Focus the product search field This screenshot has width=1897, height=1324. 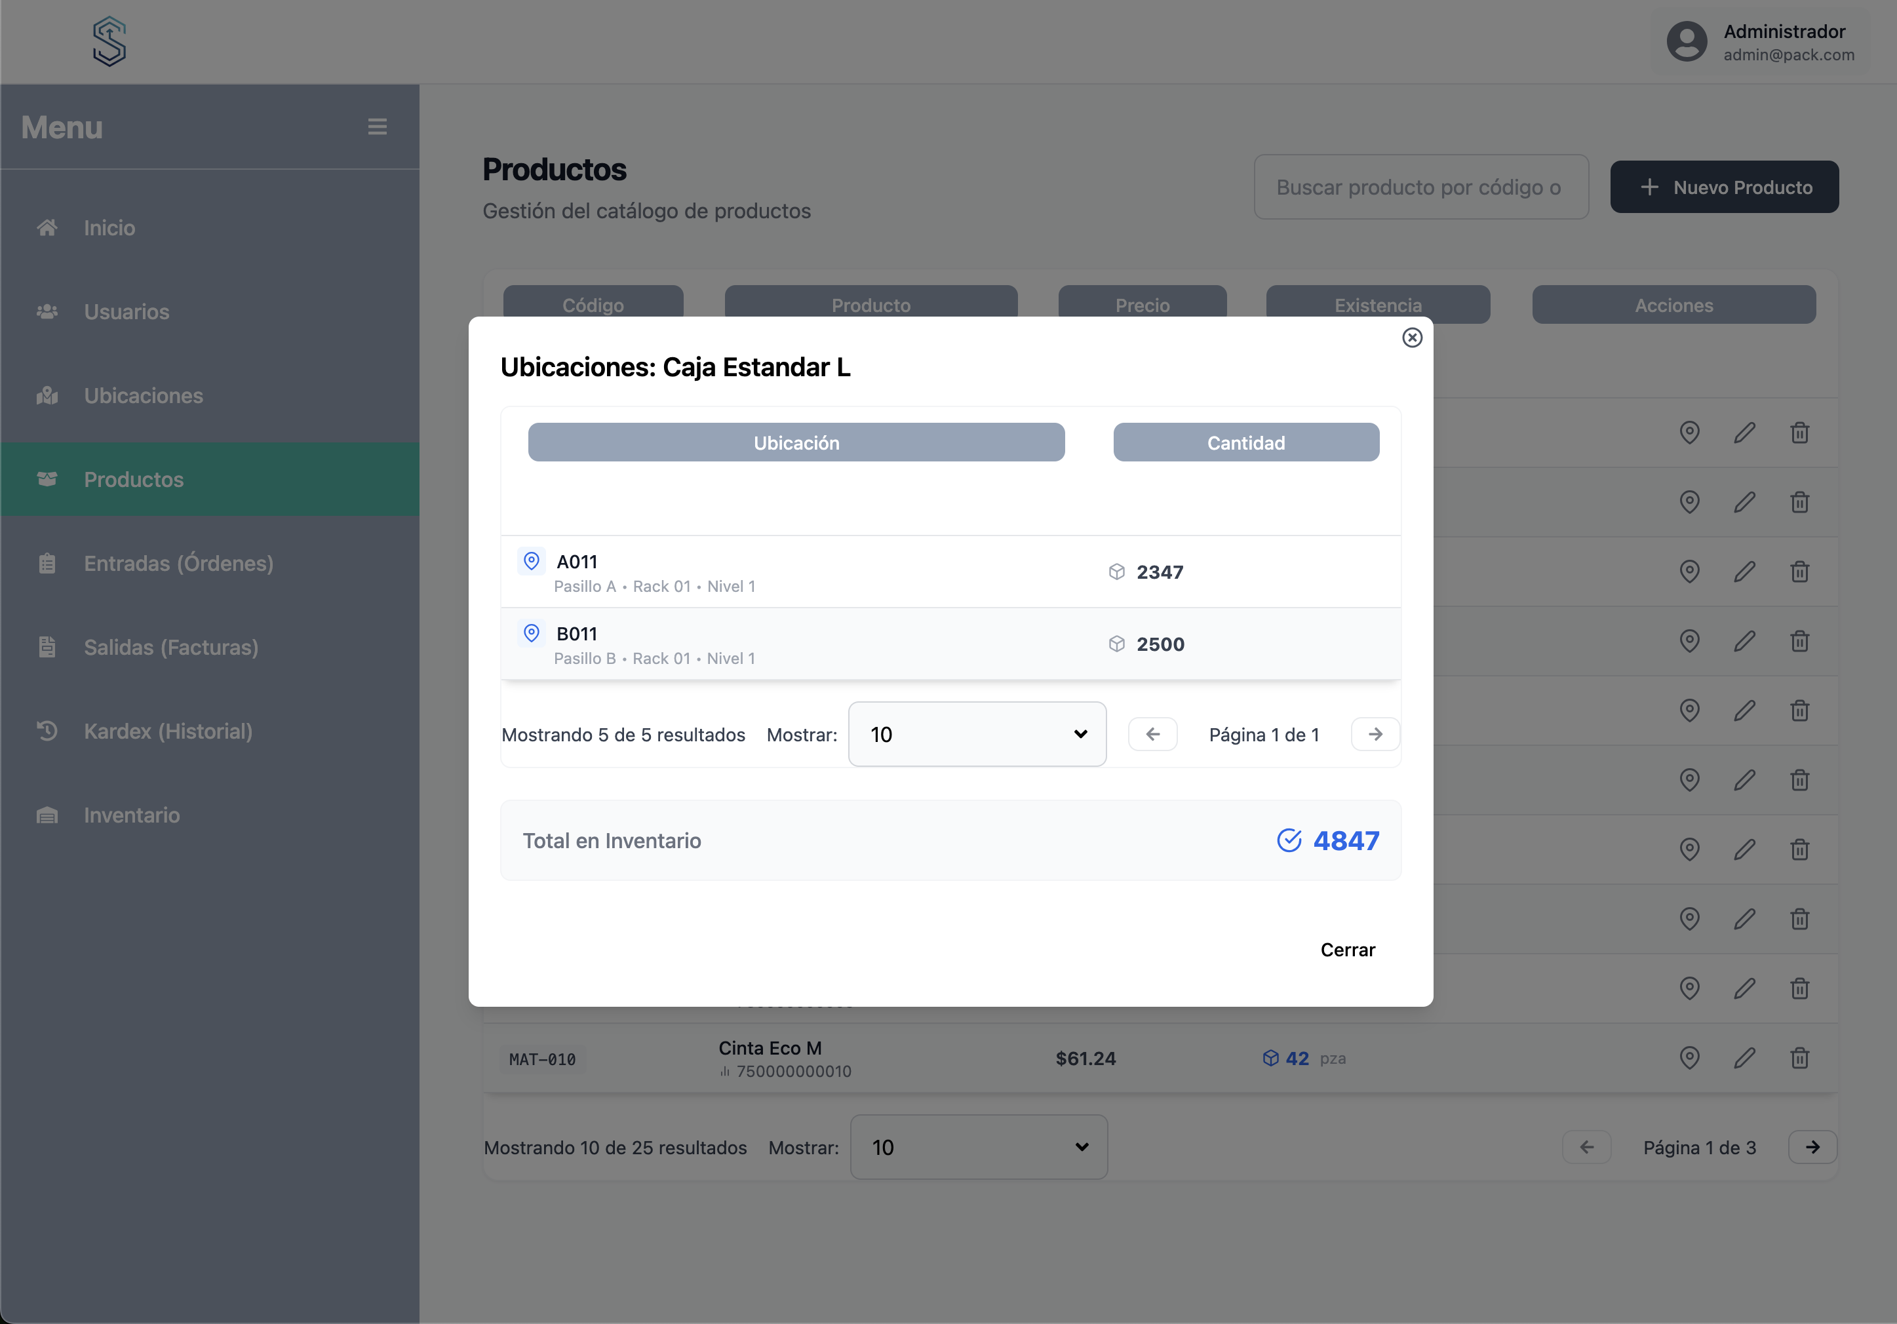coord(1420,187)
